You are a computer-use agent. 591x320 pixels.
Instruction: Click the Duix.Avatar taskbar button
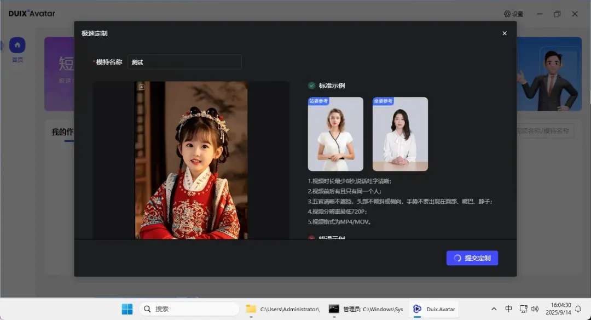(434, 309)
